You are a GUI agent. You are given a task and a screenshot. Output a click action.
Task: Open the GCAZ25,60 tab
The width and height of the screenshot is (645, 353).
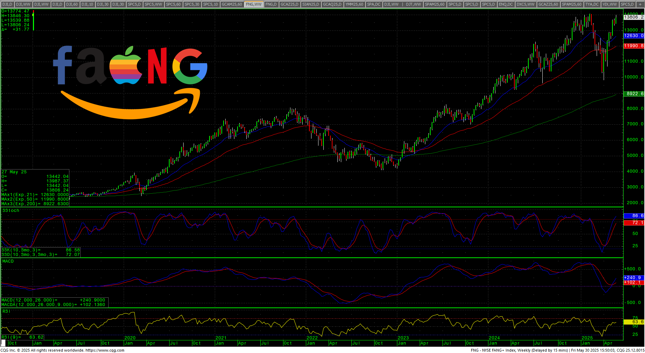click(x=548, y=4)
